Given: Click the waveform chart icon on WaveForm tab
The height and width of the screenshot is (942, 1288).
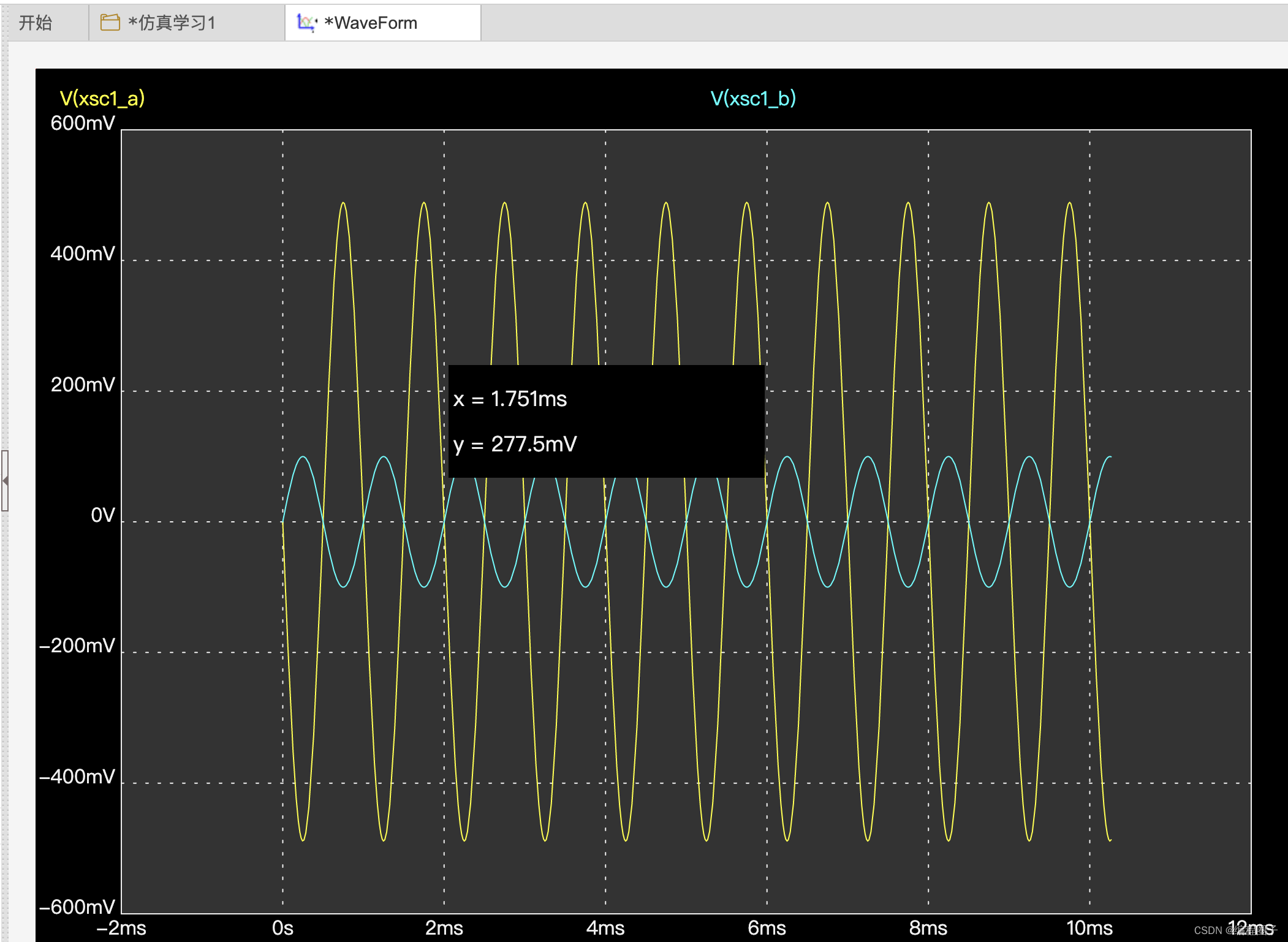Looking at the screenshot, I should (x=306, y=23).
